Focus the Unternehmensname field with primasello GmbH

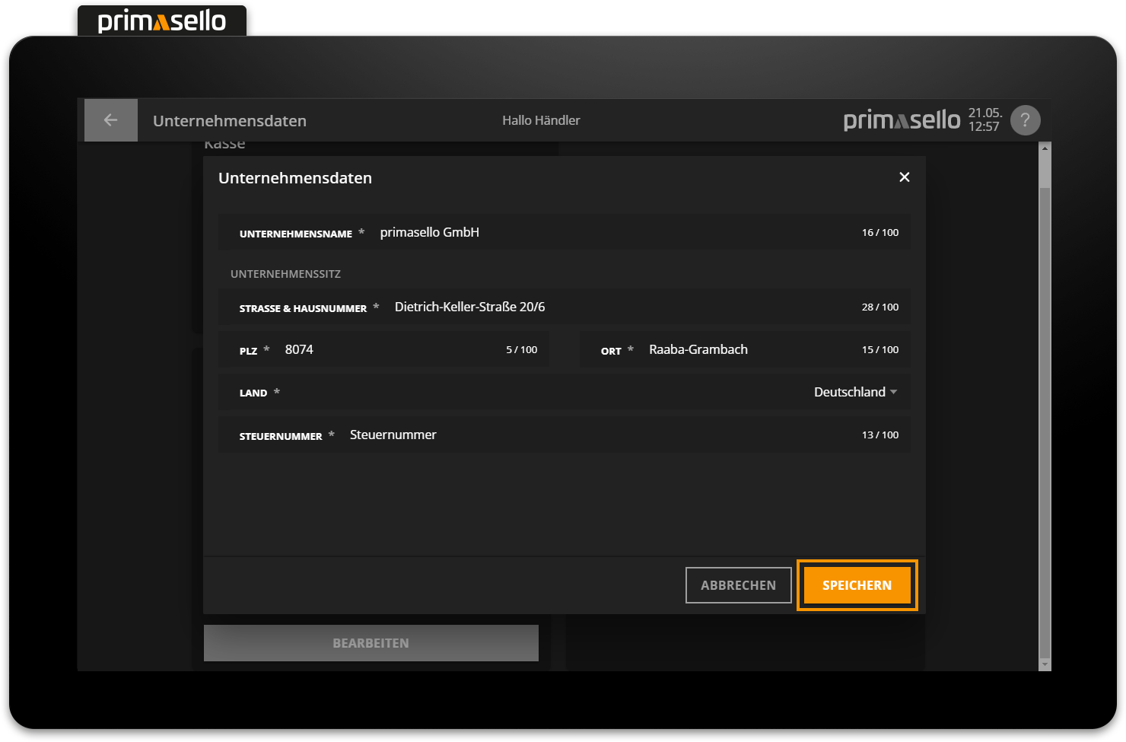point(609,233)
